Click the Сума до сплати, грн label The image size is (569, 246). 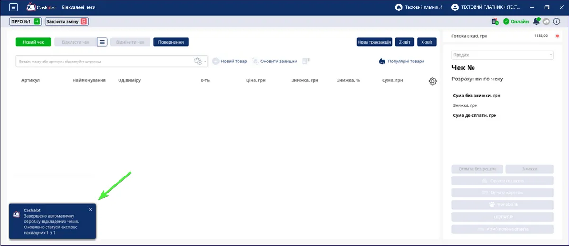[x=475, y=115]
